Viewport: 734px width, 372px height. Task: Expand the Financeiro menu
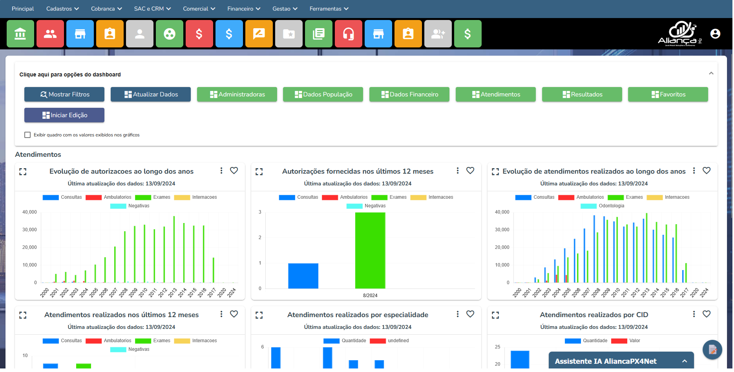coord(244,9)
